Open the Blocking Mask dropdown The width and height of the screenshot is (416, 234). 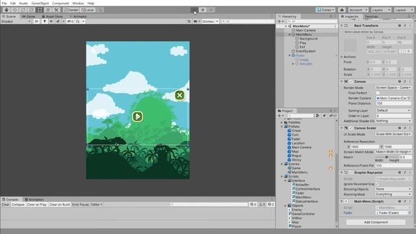393,194
